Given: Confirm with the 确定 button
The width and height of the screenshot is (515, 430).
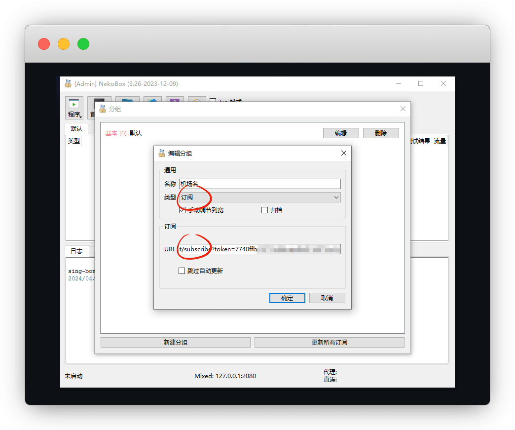Looking at the screenshot, I should pos(287,298).
